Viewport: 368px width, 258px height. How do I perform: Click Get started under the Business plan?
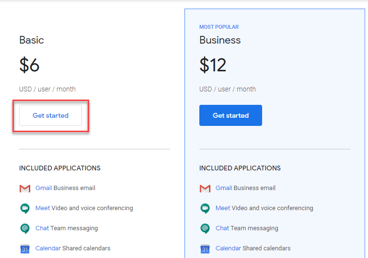(230, 115)
